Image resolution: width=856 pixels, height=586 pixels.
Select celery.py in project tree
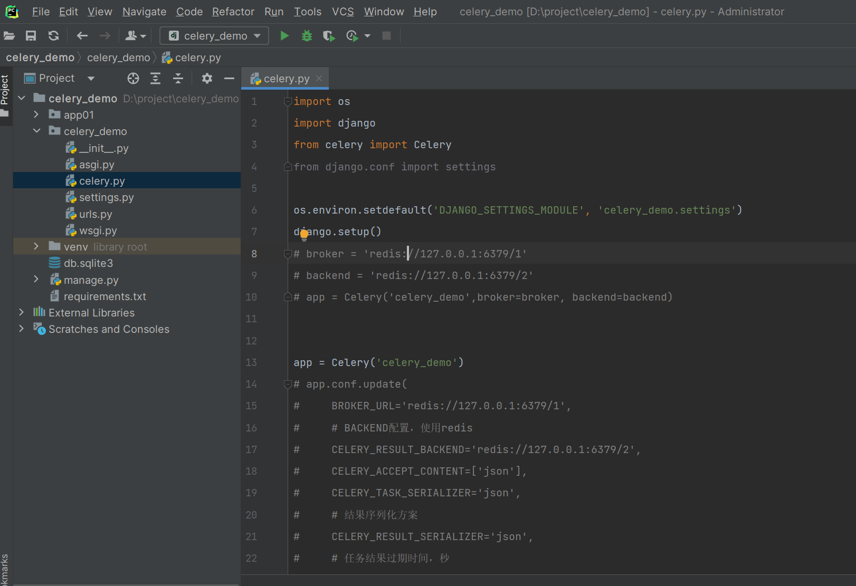pos(127,180)
